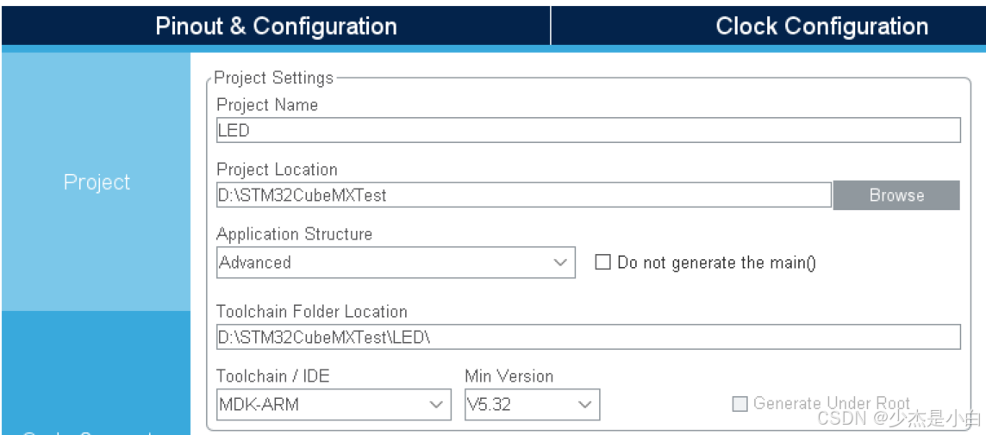Click the 'Generate Under Root' label text
This screenshot has width=986, height=435.
831,402
